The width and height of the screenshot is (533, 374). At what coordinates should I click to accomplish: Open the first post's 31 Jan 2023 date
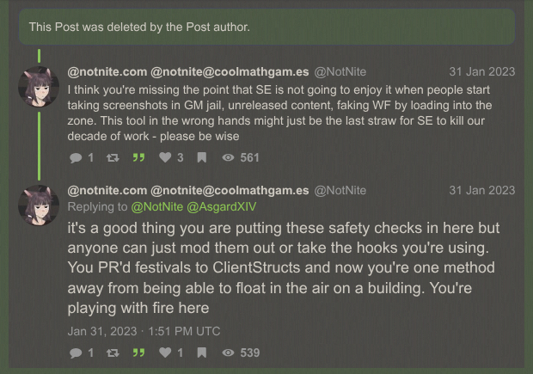tap(481, 71)
